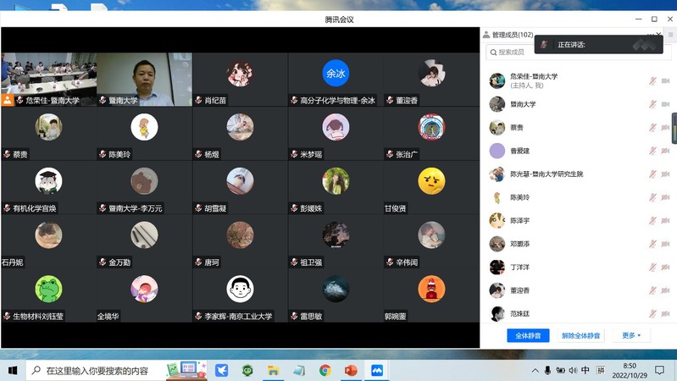Click camera icon next to 危荣佳-暨南大学

click(x=665, y=81)
